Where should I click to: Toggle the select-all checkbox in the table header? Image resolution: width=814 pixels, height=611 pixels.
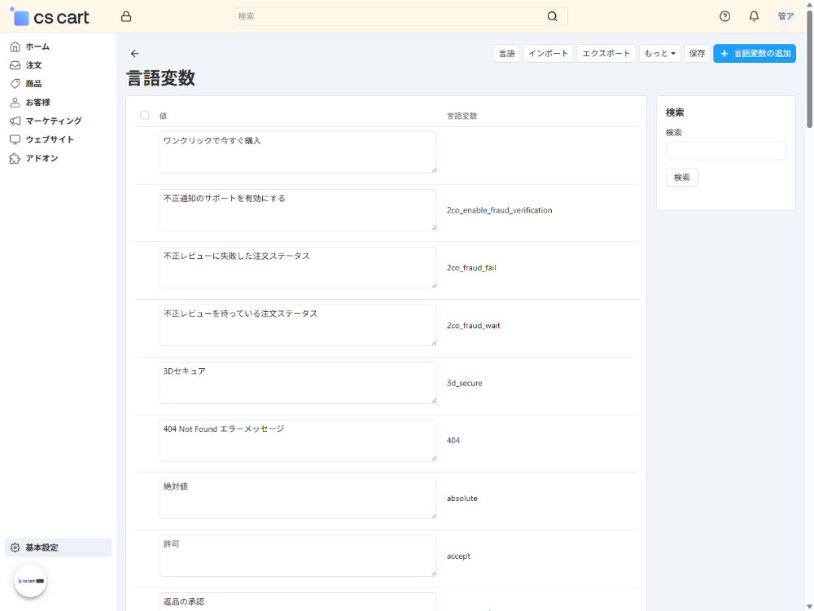[x=145, y=115]
